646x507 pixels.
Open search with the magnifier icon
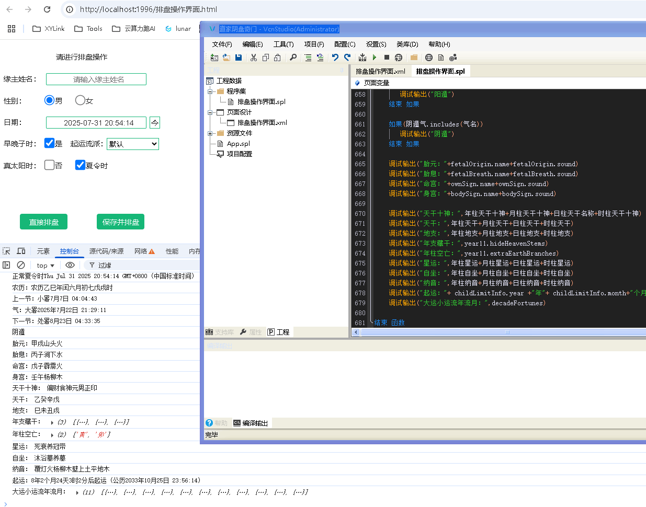tap(293, 57)
